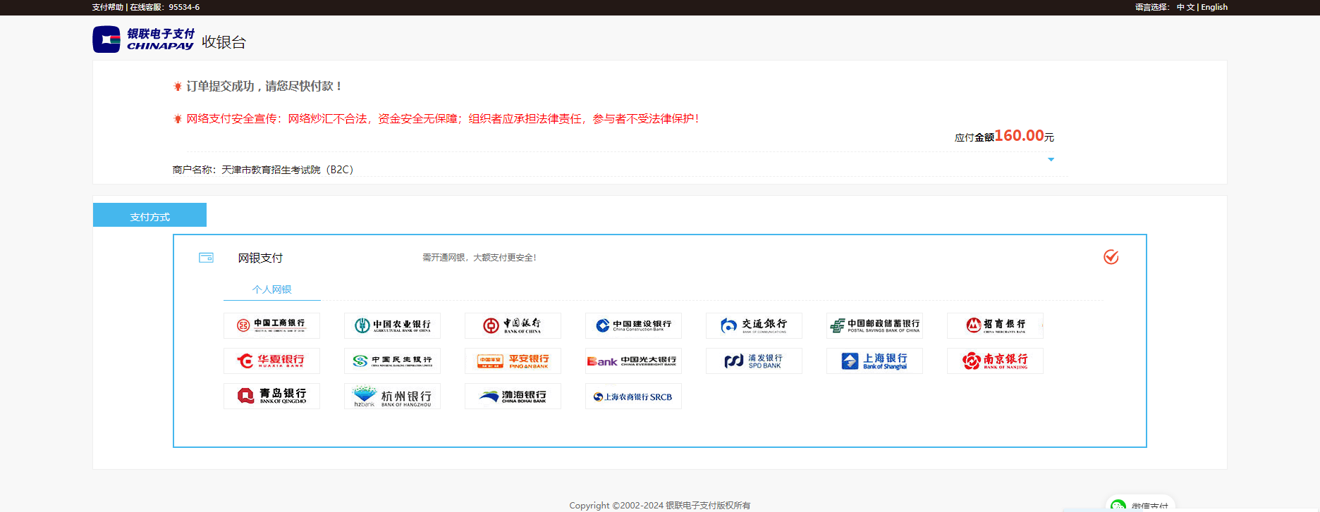Switch language to English
The width and height of the screenshot is (1320, 512).
(1214, 7)
